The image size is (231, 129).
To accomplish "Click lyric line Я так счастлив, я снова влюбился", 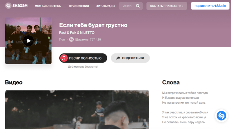I will point(185,112).
